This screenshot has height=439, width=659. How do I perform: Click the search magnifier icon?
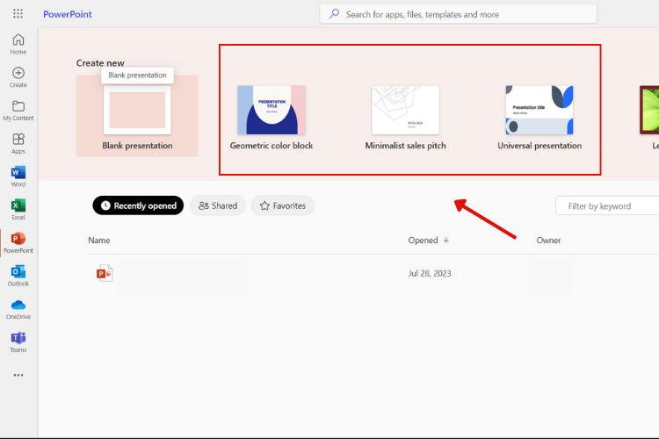(x=334, y=14)
